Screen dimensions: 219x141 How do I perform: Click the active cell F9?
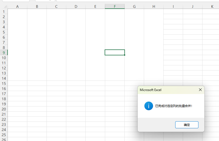(x=115, y=52)
